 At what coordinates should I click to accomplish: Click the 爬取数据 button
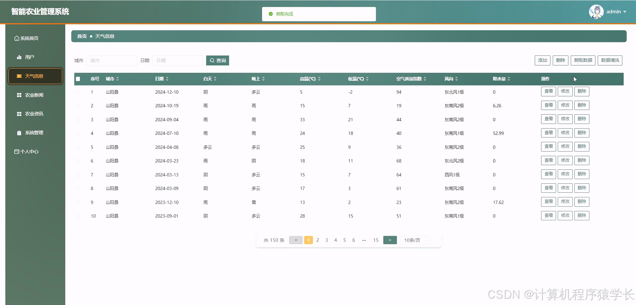coord(583,60)
